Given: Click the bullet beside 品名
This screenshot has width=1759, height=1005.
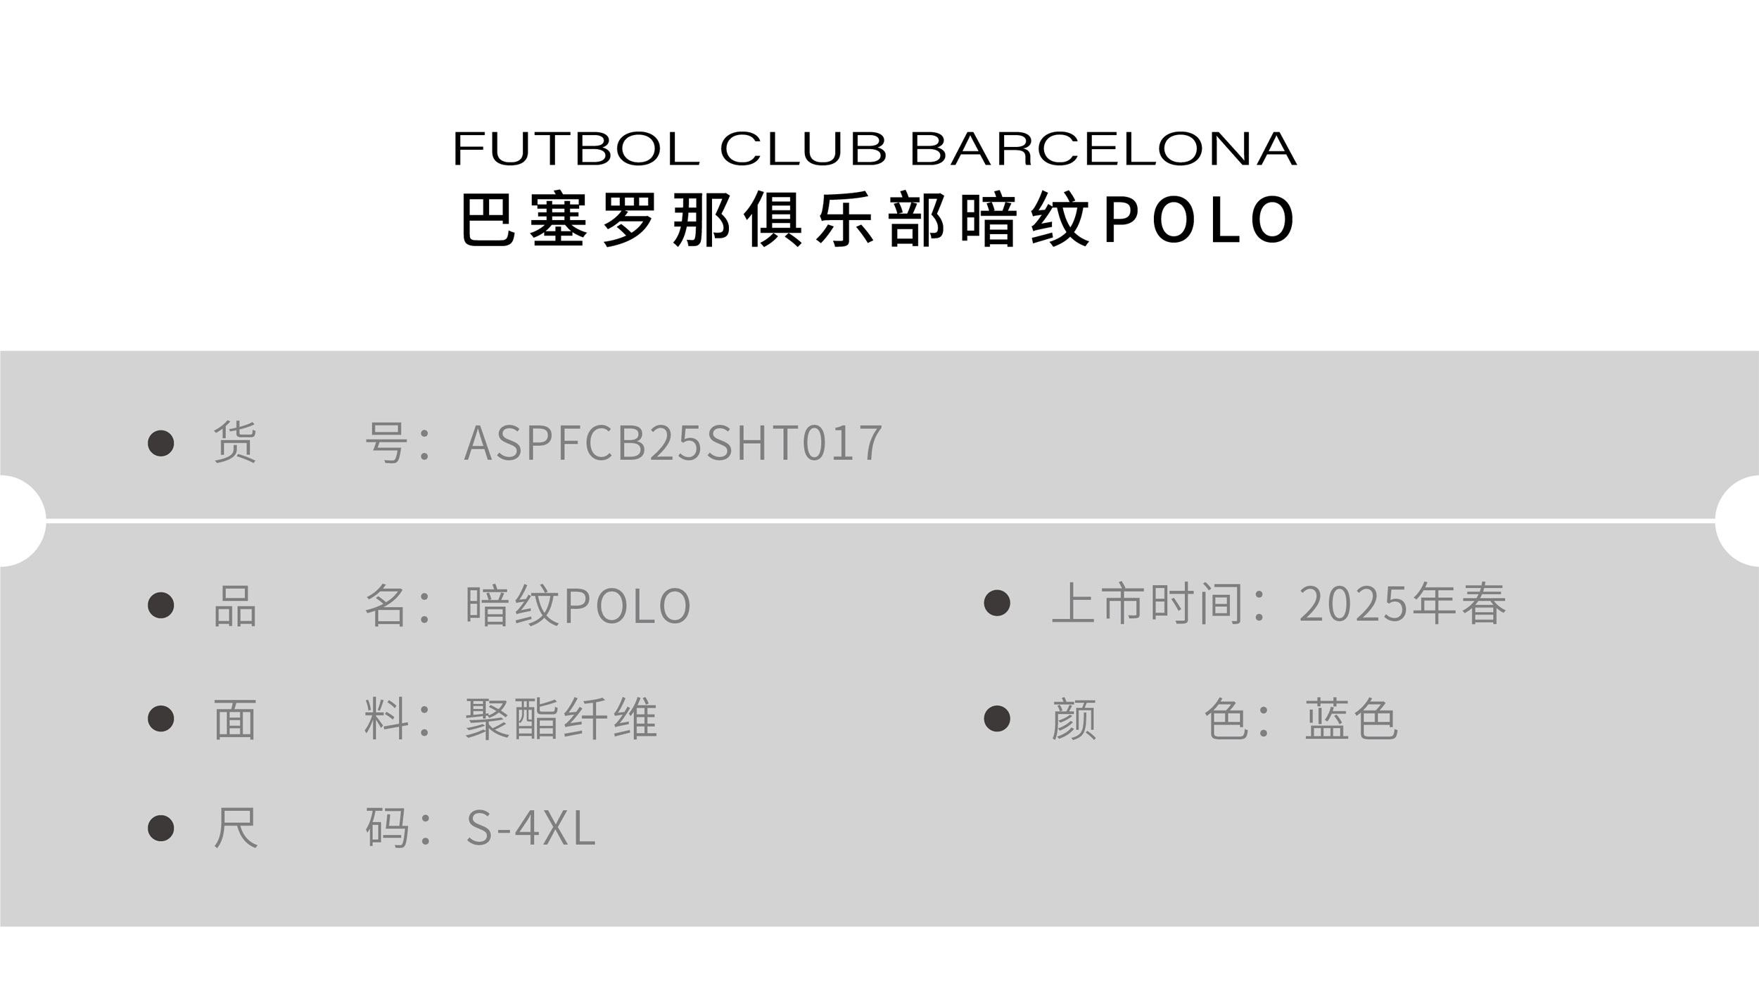Looking at the screenshot, I should (161, 605).
